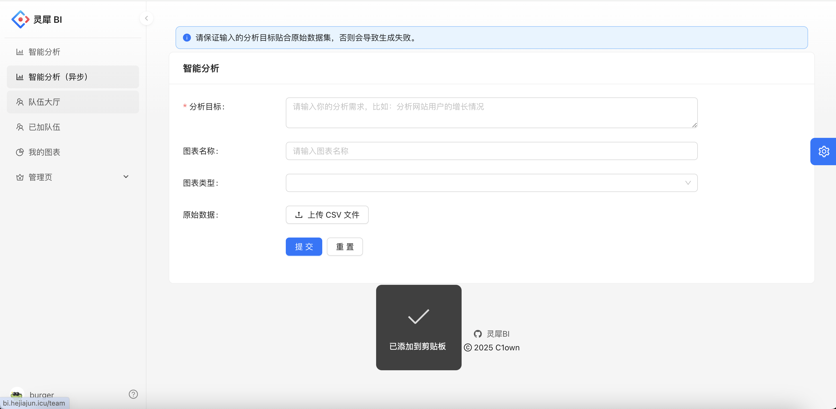The height and width of the screenshot is (409, 836).
Task: Click the 队伍大厅 people icon
Action: [20, 102]
